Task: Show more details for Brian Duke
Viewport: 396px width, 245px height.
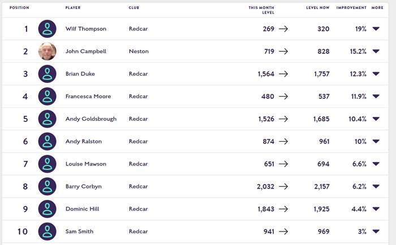Action: click(376, 74)
